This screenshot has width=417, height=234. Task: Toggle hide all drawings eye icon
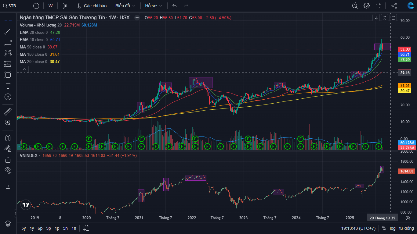(x=8, y=170)
